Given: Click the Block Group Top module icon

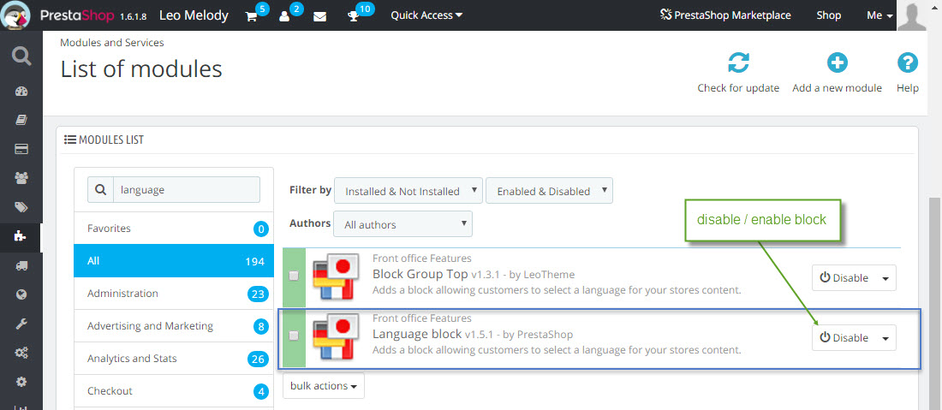Looking at the screenshot, I should (336, 276).
